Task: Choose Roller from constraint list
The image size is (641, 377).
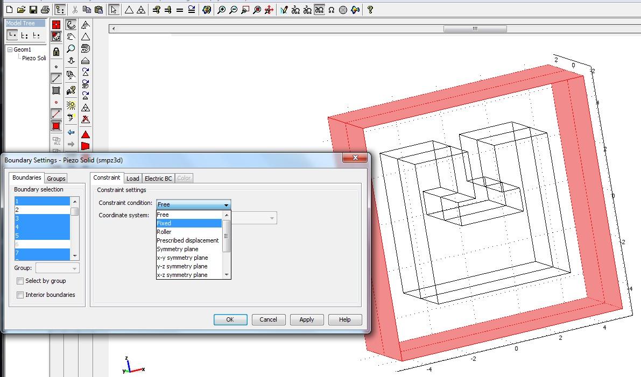Action: click(189, 232)
